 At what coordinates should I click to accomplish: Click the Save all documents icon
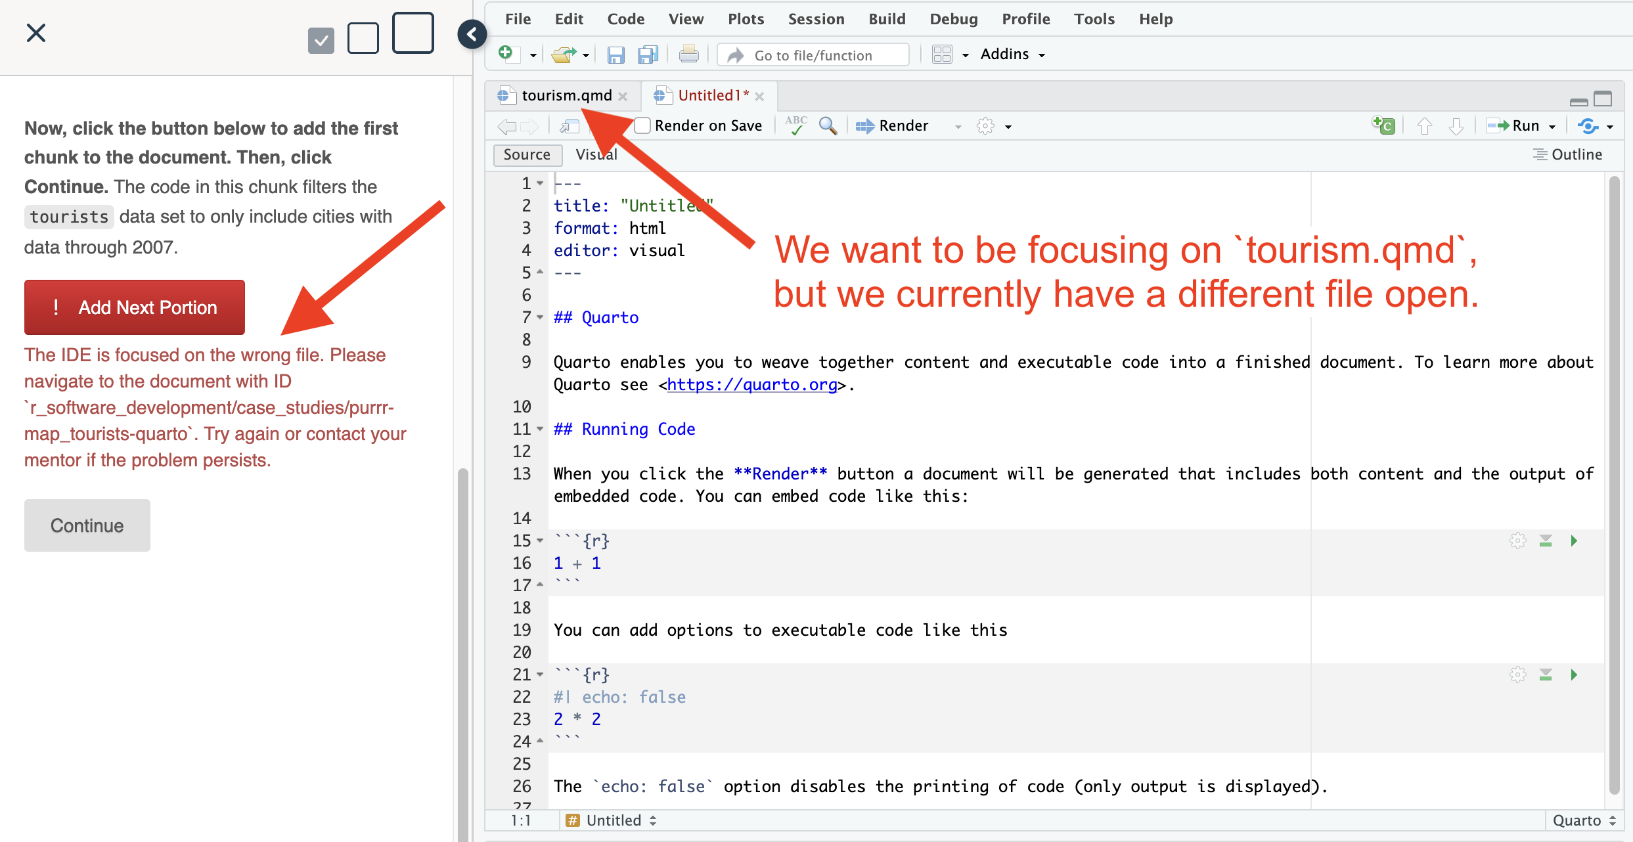tap(648, 55)
